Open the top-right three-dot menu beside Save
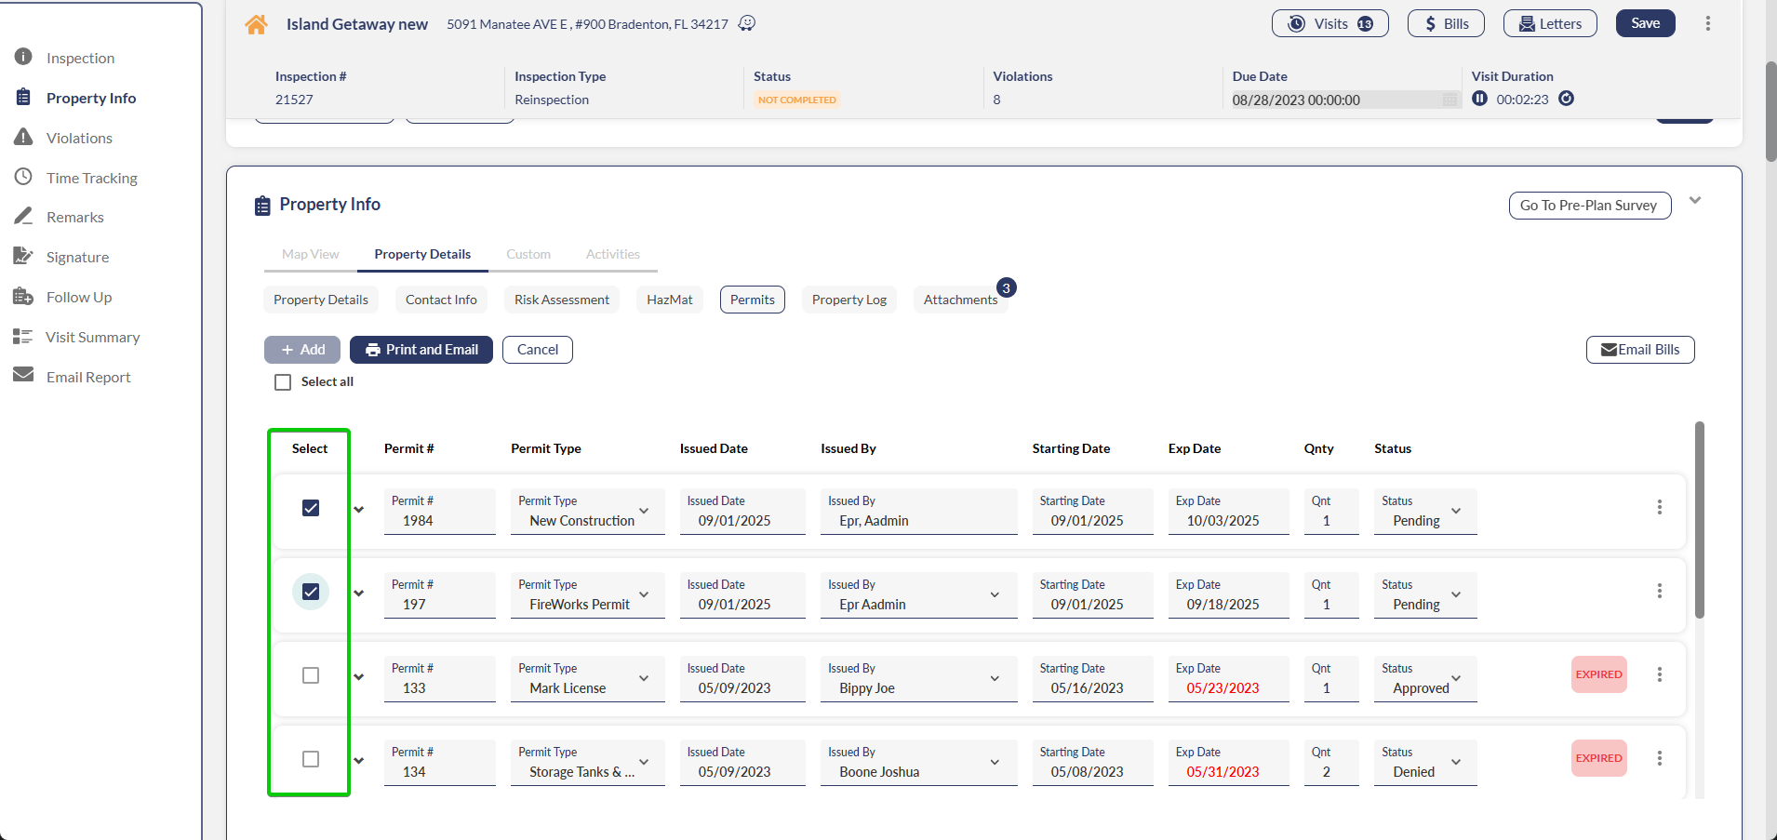Screen dimensions: 1777x840 click(x=1707, y=23)
